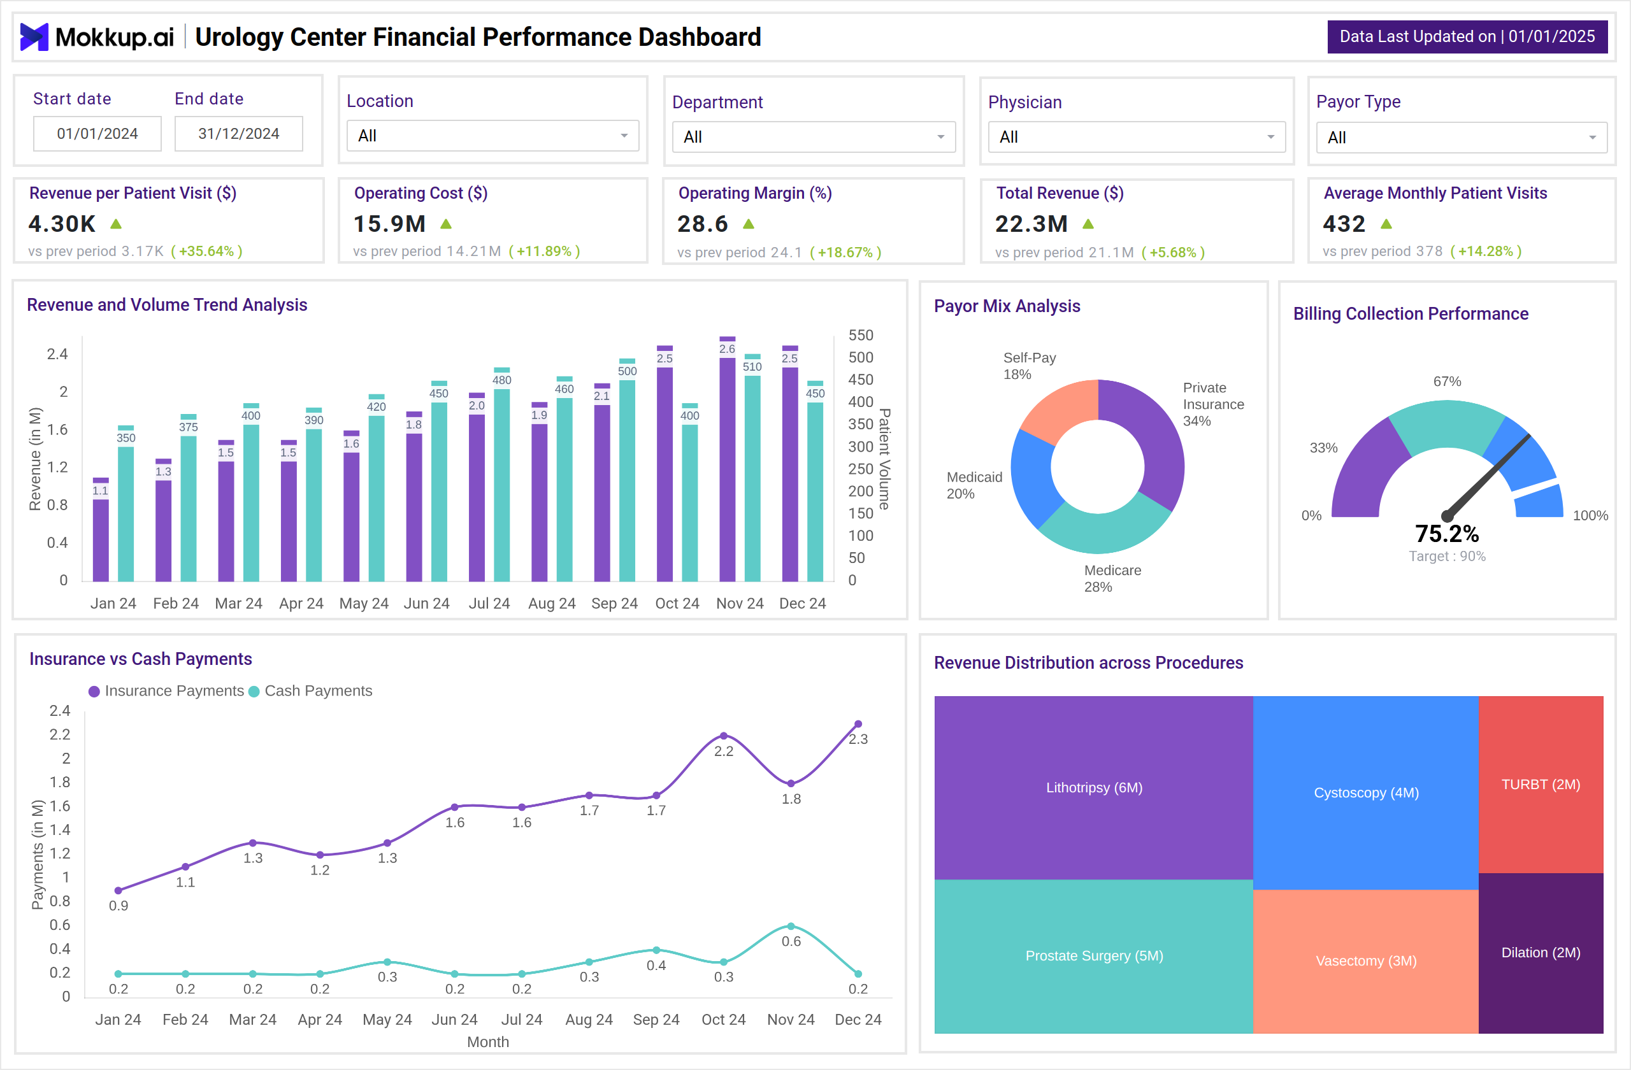
Task: Click the Jan 24 insurance point 0.9
Action: (x=119, y=890)
